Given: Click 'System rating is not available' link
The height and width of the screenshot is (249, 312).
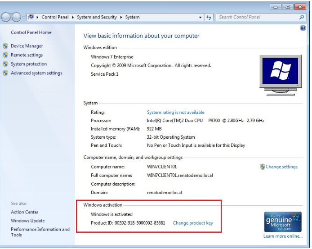Looking at the screenshot, I should [176, 113].
